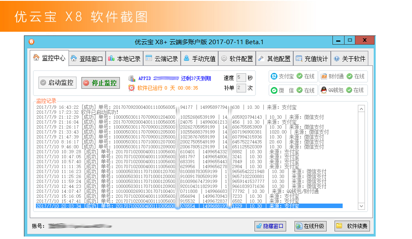Click the WeChat (微信) status icon

click(x=274, y=90)
